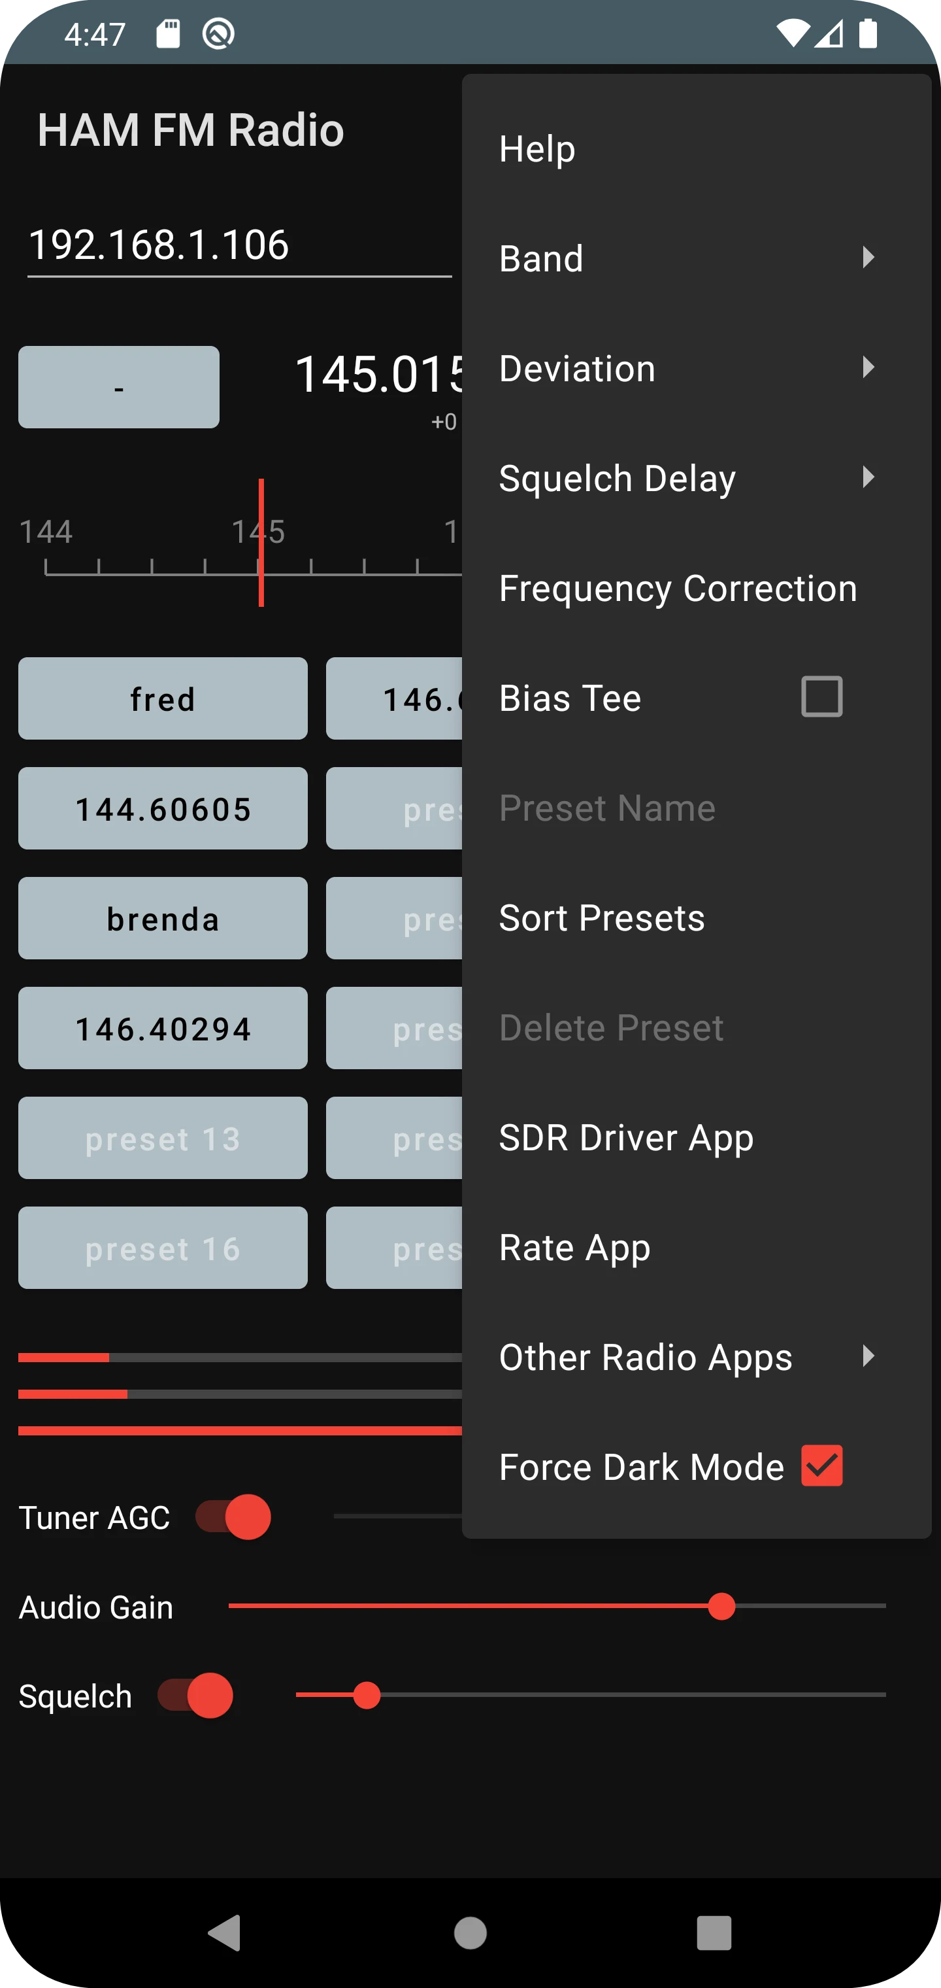Turn off the Tuner AGC switch

[x=233, y=1517]
